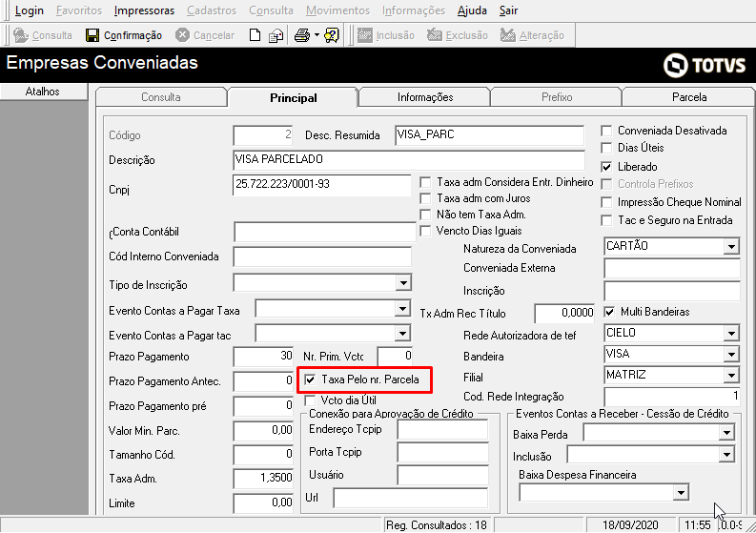Click the Cancelar toolbar icon

pos(182,35)
